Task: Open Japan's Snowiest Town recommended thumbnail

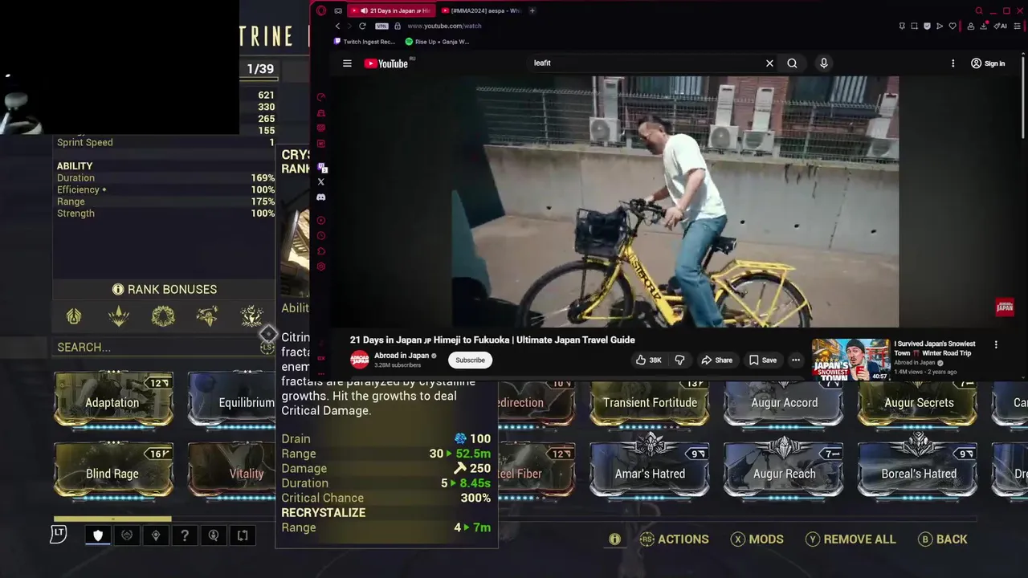Action: click(851, 359)
